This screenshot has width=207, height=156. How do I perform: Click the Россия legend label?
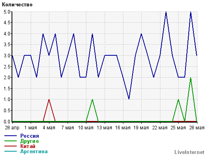tap(29, 136)
